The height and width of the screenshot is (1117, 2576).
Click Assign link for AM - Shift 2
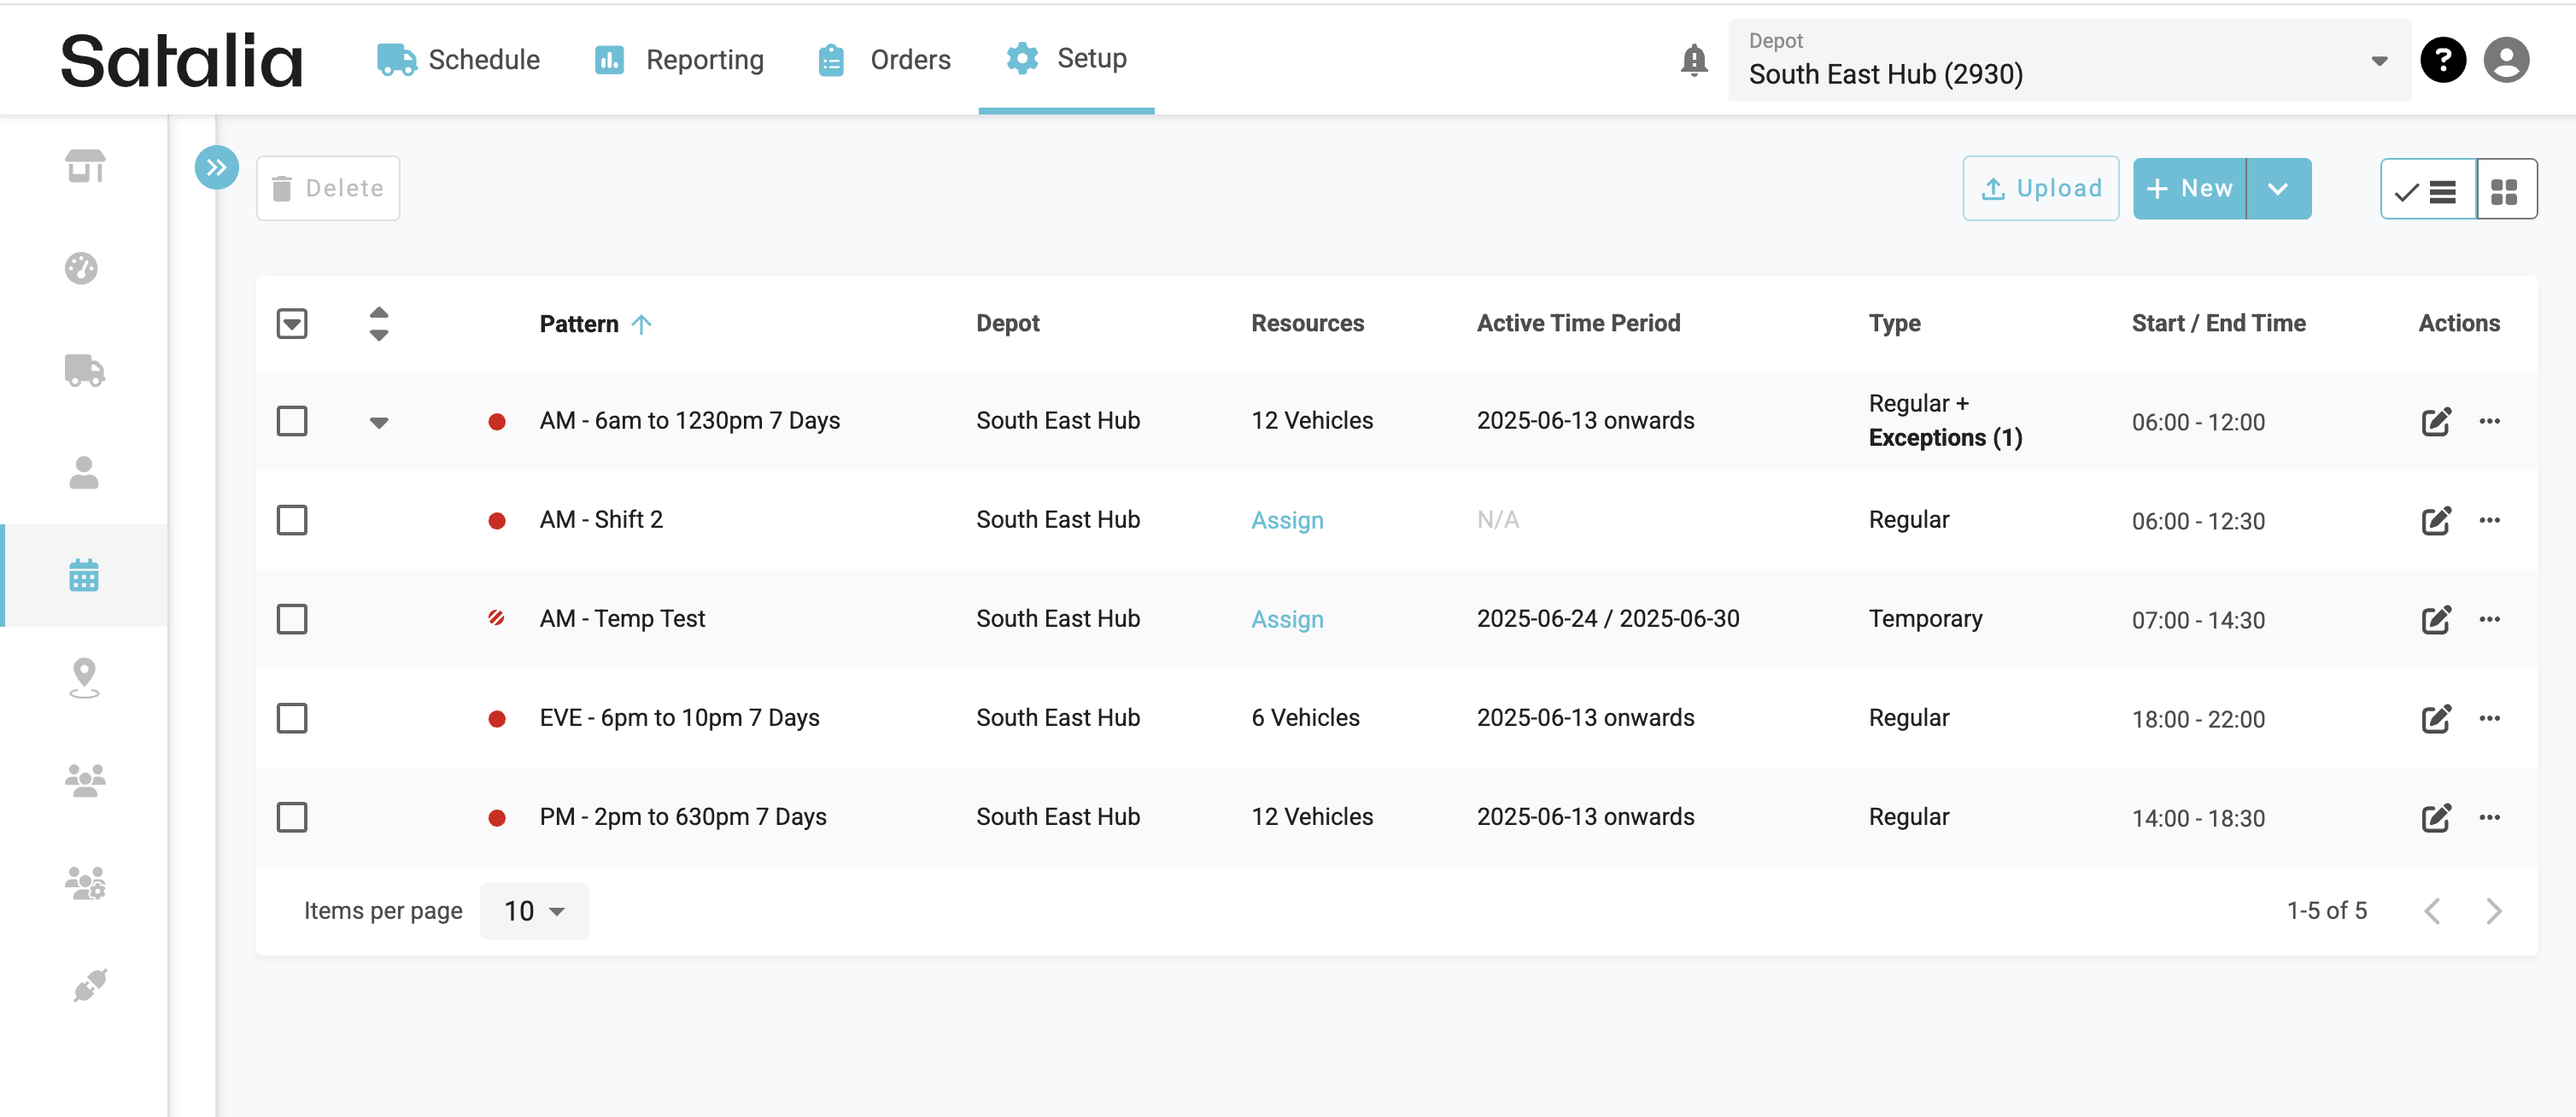1286,521
